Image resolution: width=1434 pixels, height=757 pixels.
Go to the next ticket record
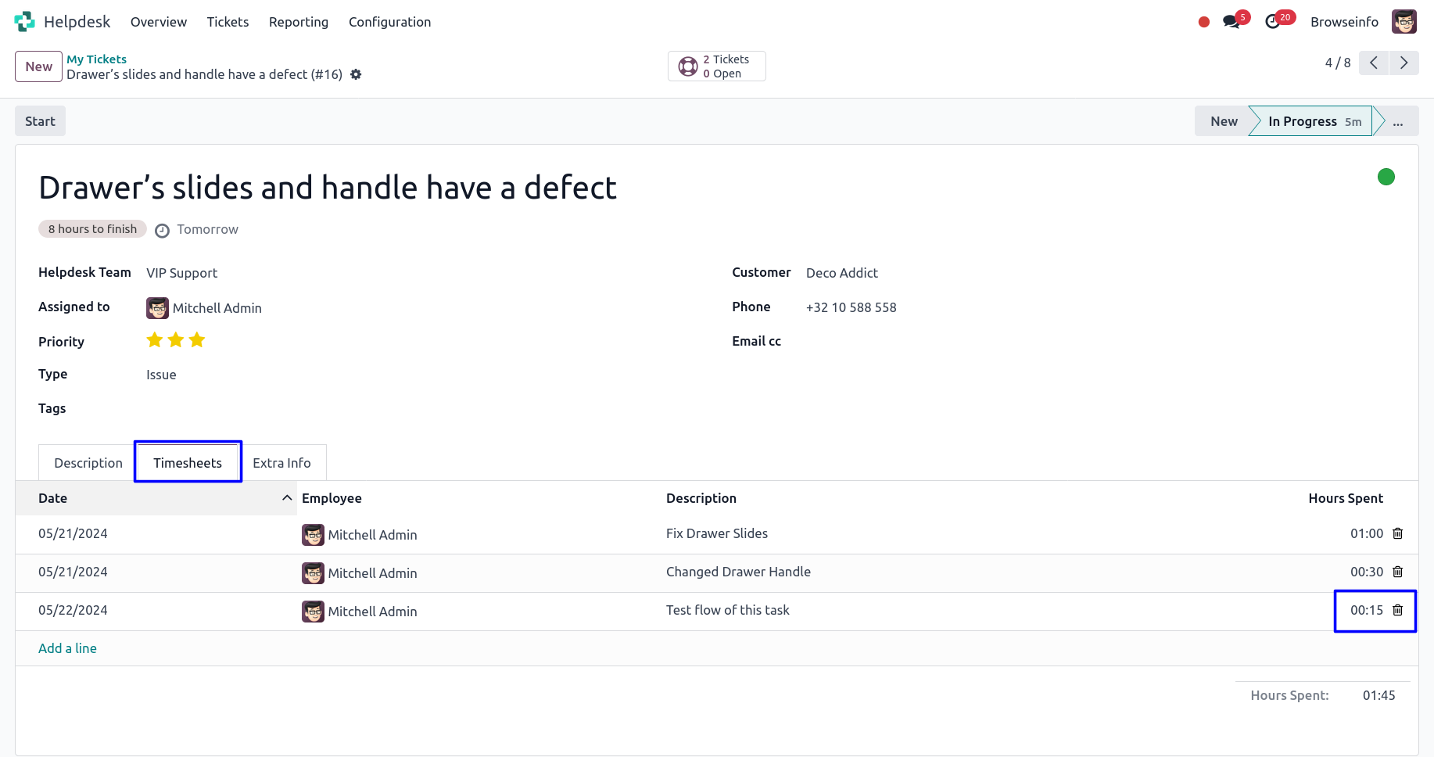[1404, 63]
